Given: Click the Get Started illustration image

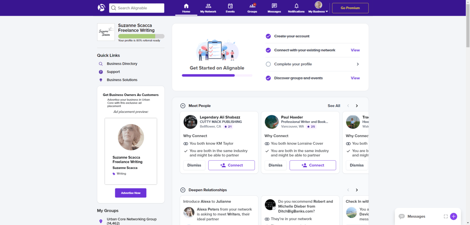Looking at the screenshot, I should (x=217, y=50).
